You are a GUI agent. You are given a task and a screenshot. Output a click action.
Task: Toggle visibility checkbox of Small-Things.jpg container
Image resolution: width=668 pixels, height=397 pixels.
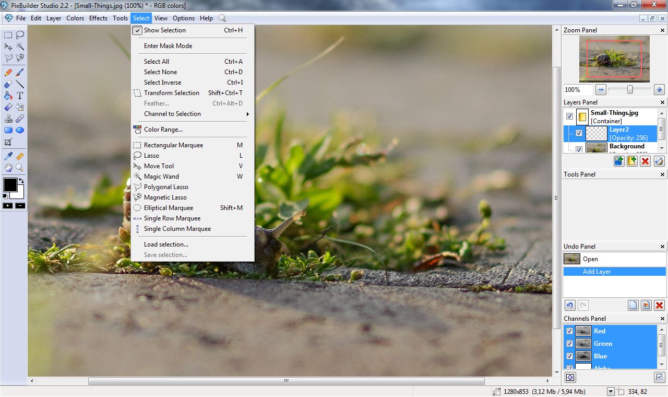pos(570,116)
